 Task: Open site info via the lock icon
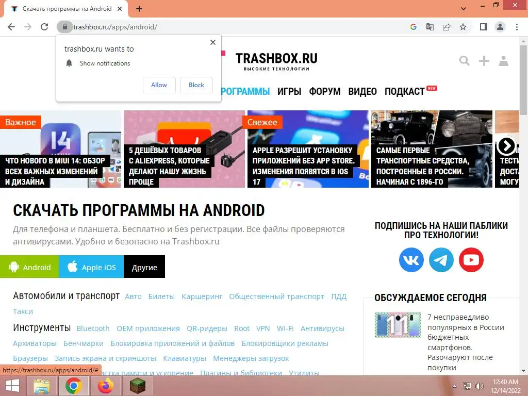click(x=64, y=27)
